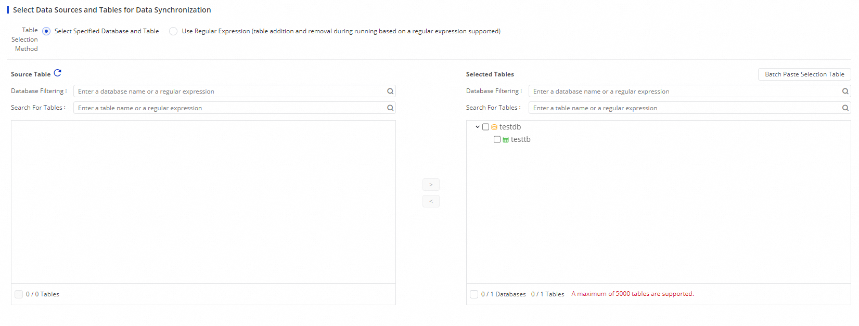
Task: Click the testtb table icon
Action: coord(506,140)
